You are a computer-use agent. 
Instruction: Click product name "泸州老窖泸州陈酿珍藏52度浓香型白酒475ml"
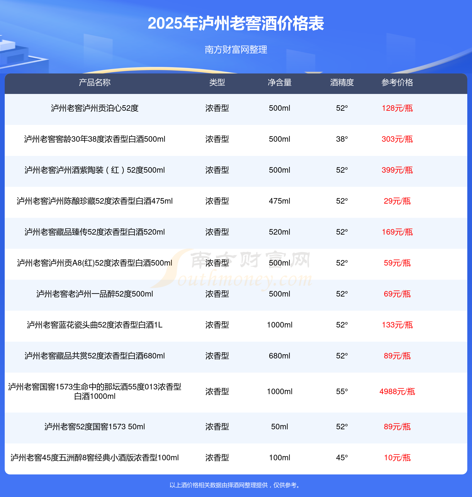95,201
